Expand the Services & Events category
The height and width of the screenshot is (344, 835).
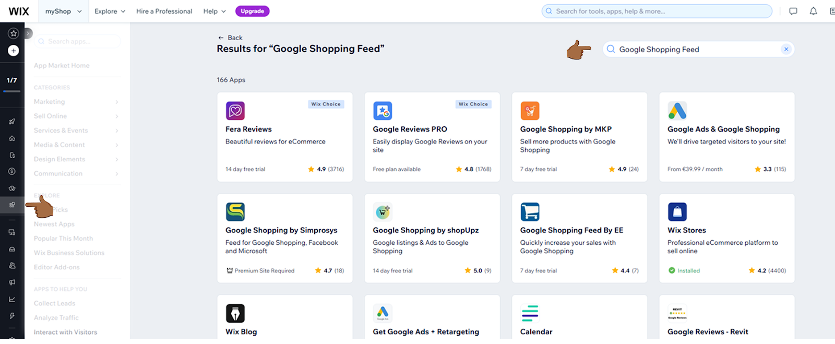(x=77, y=131)
